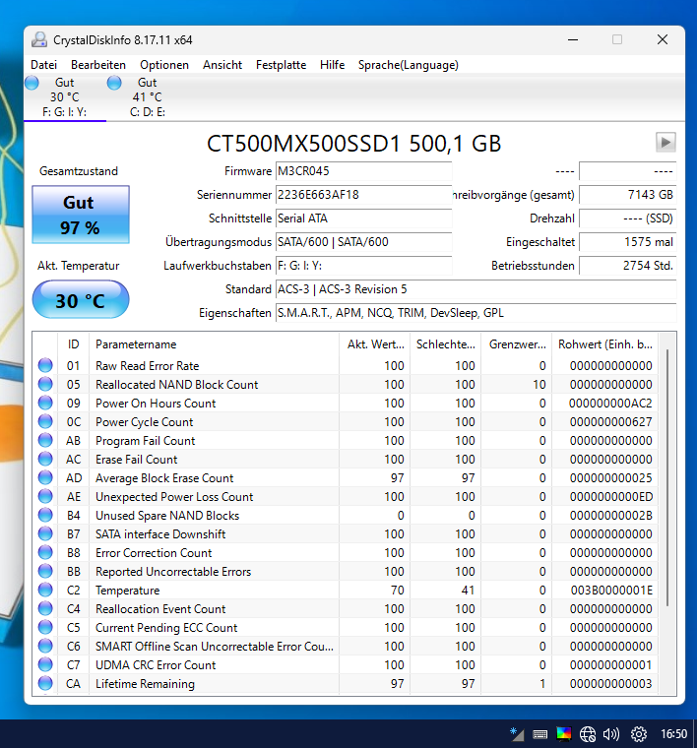The width and height of the screenshot is (697, 748).
Task: Click the Übertragungsmodus field SATA/600
Action: 363,242
